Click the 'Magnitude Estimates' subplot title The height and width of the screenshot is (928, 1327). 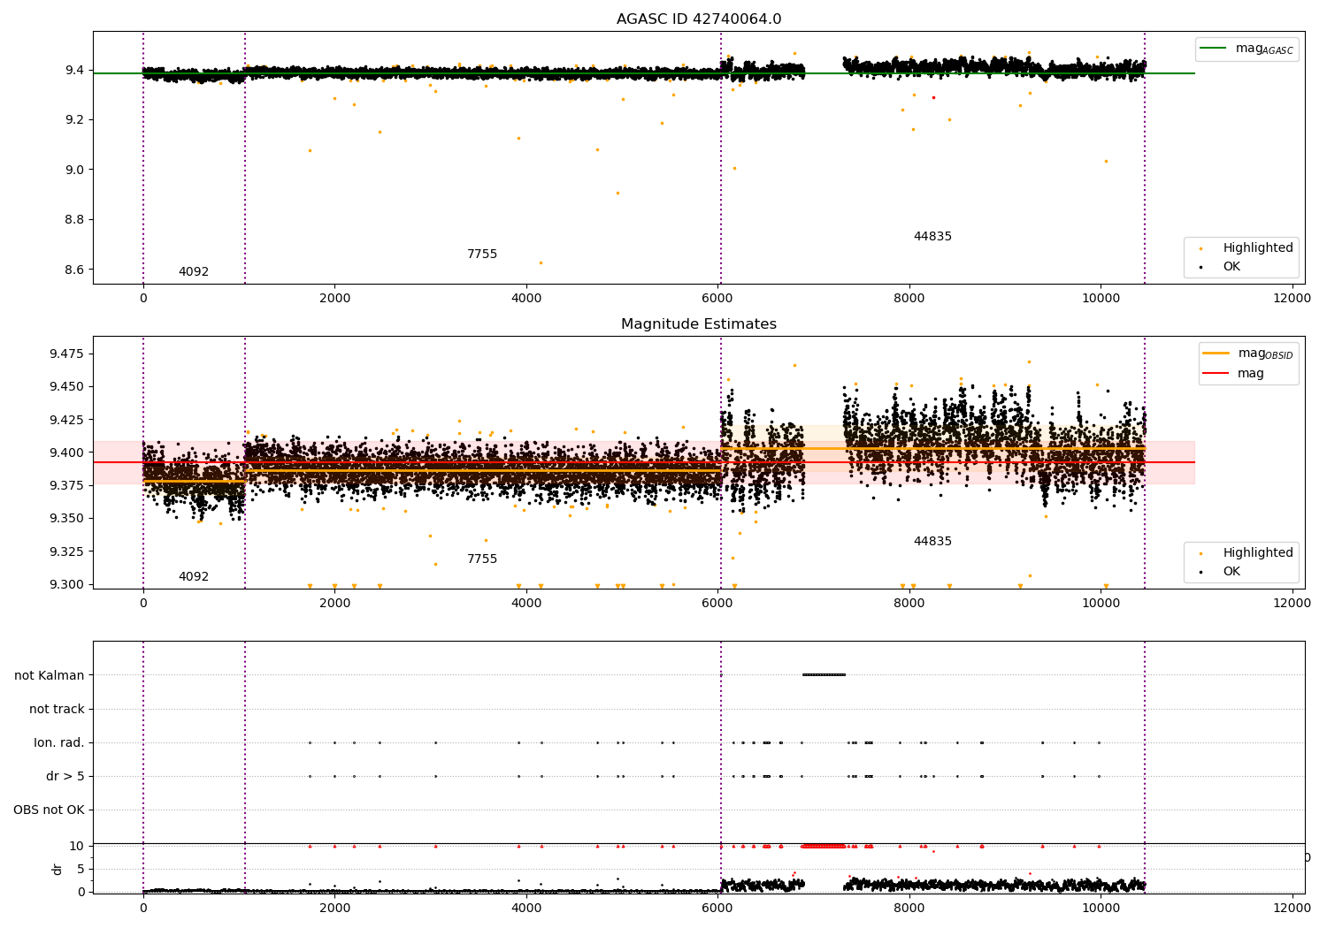(699, 324)
